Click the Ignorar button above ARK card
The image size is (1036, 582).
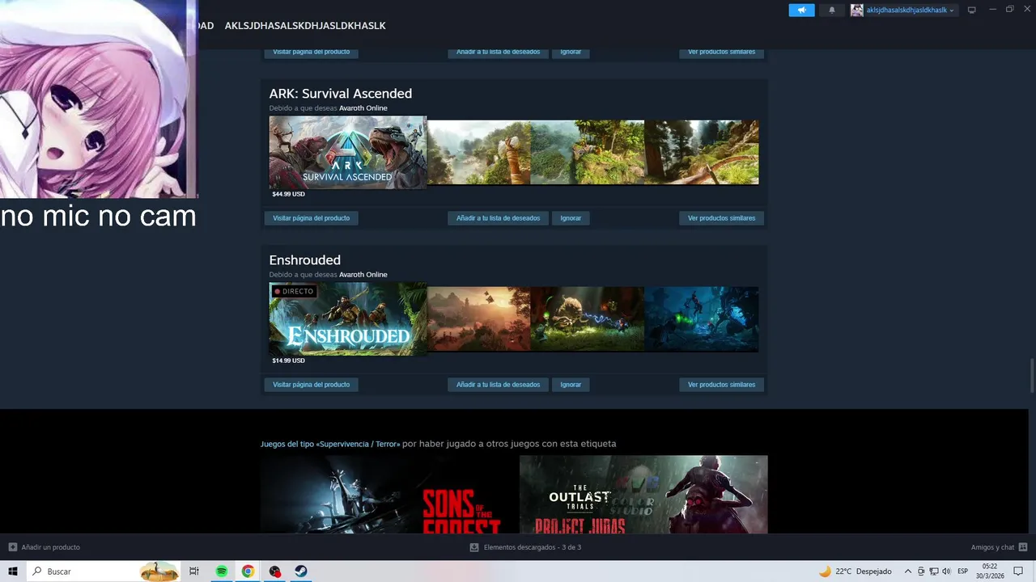pos(571,53)
